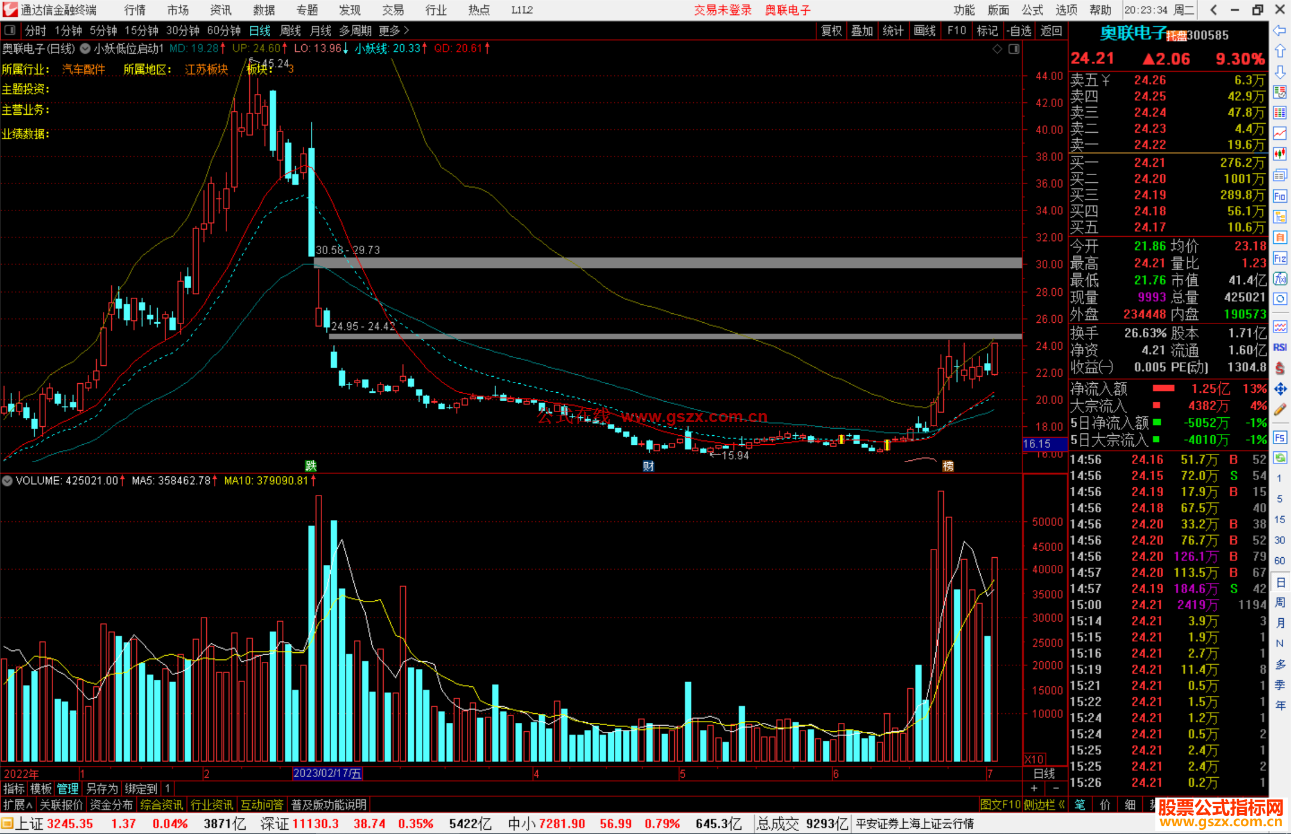Click the 复权 button

(831, 30)
